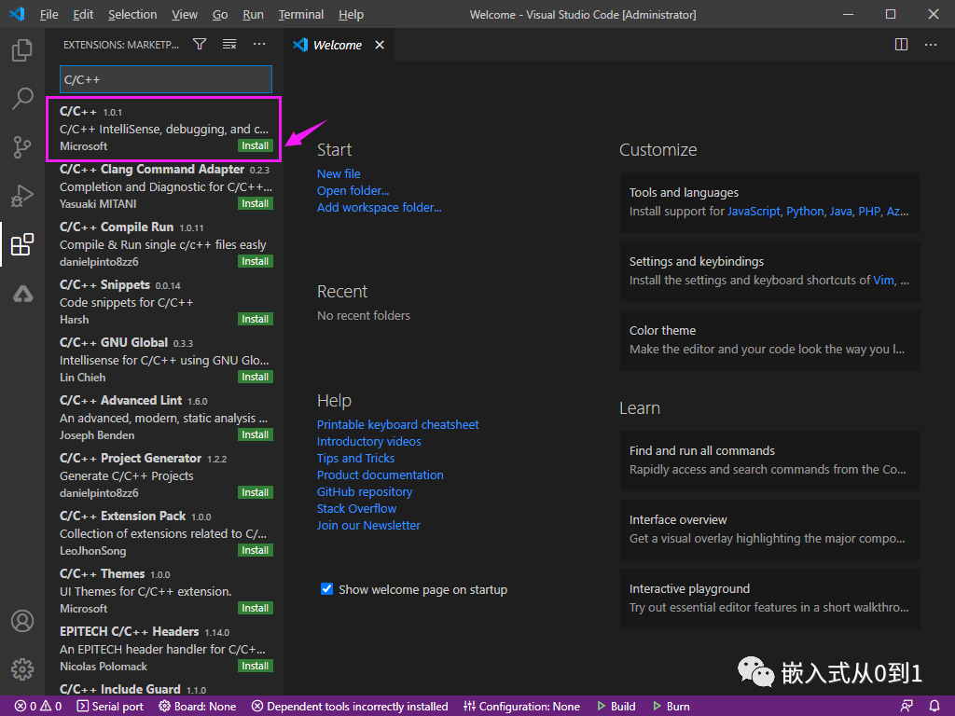Install C/C++ Extension Pack
Image resolution: width=955 pixels, height=716 pixels.
[x=256, y=550]
